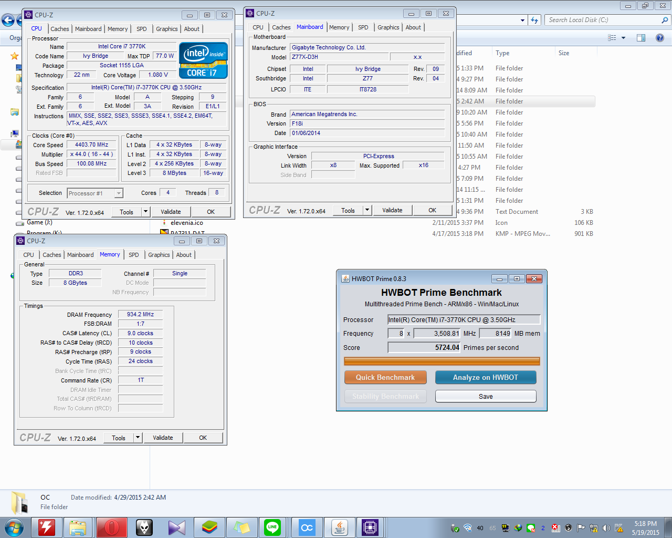
Task: Save the HWBOT Prime result
Action: (x=486, y=396)
